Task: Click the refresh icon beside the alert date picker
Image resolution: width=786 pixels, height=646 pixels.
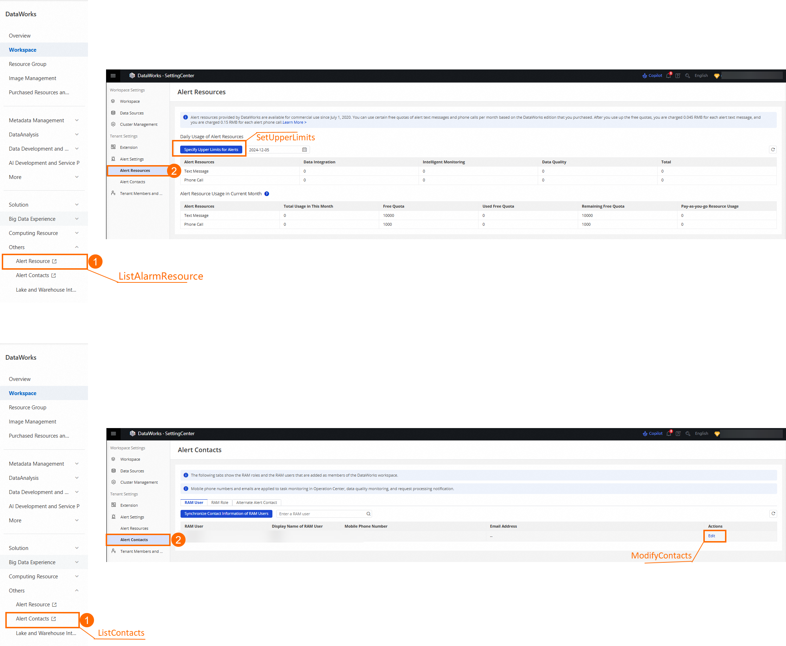Action: click(x=773, y=150)
